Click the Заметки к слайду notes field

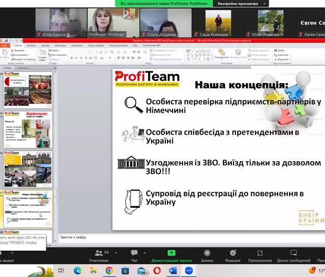click(x=192, y=238)
